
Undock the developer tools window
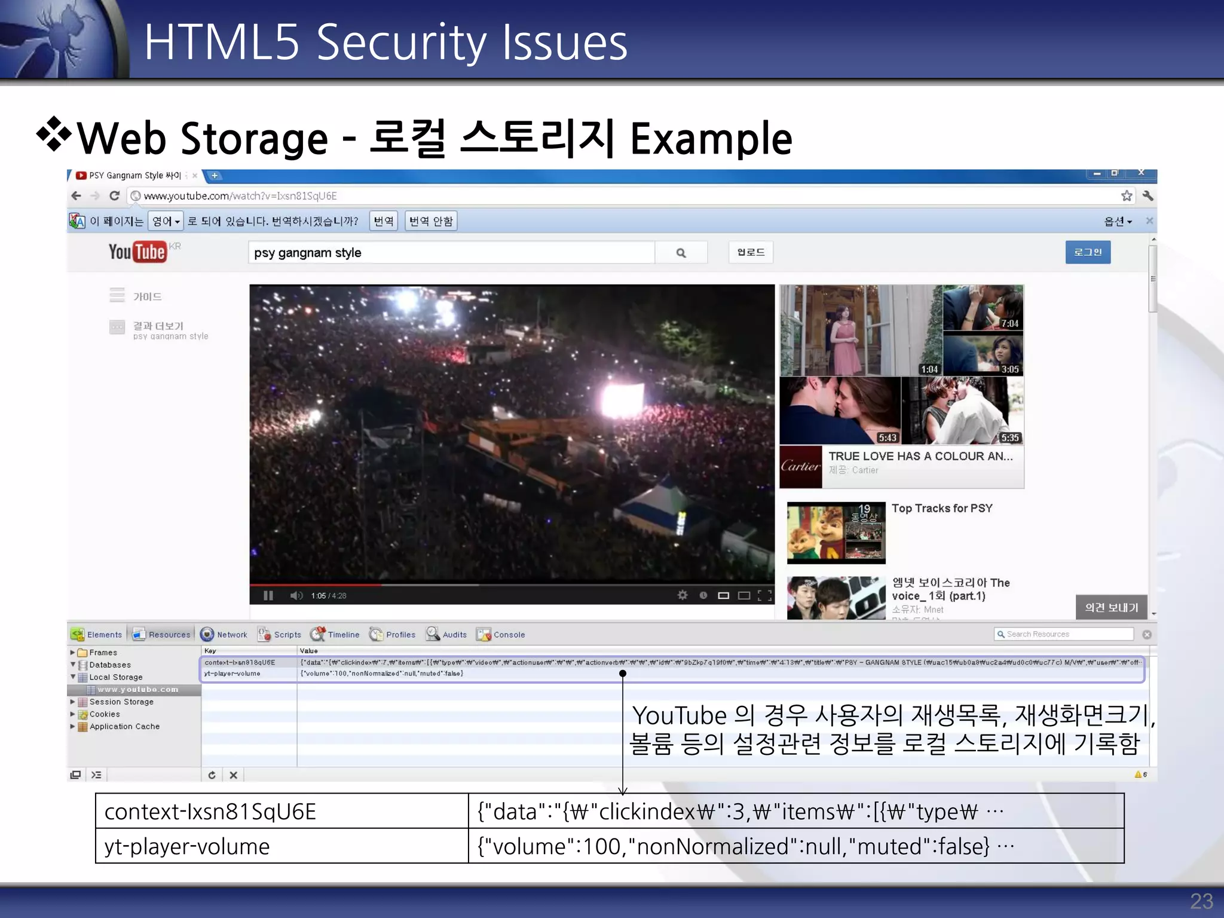75,775
